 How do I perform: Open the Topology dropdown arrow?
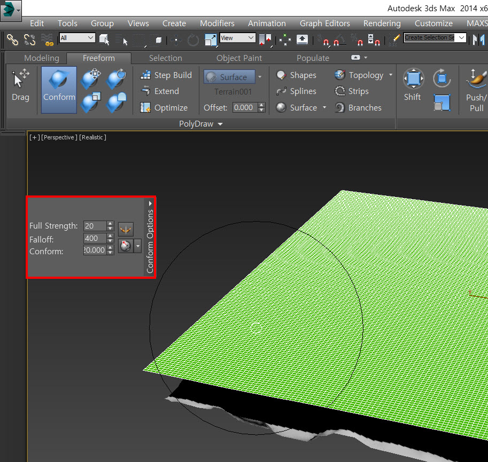[x=391, y=75]
